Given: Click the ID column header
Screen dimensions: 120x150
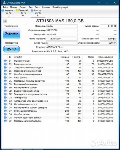Looking at the screenshot, I should (x=10, y=57).
